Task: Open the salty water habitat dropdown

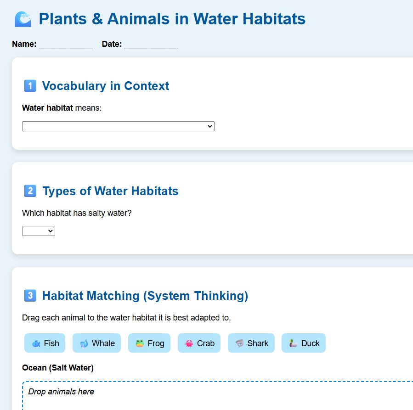Action: point(39,231)
